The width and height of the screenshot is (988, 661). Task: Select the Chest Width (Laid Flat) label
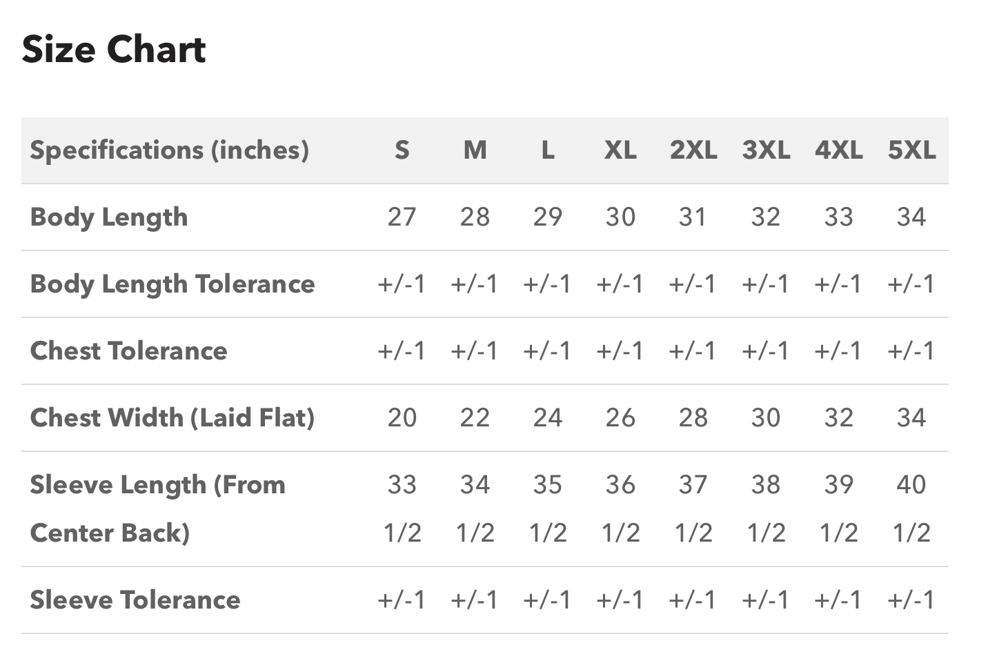click(x=172, y=417)
